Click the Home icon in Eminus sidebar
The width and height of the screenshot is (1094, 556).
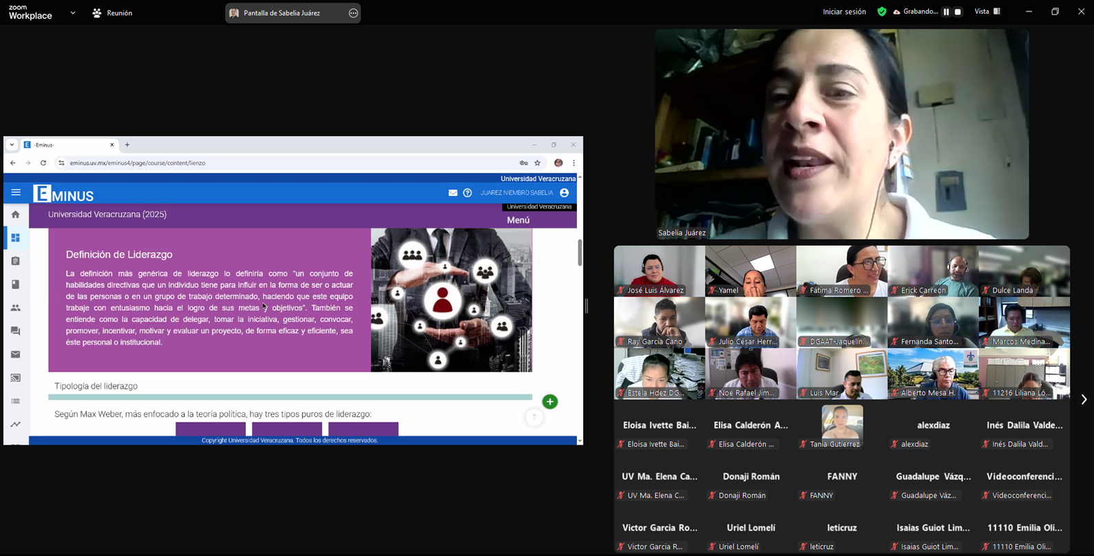(15, 215)
